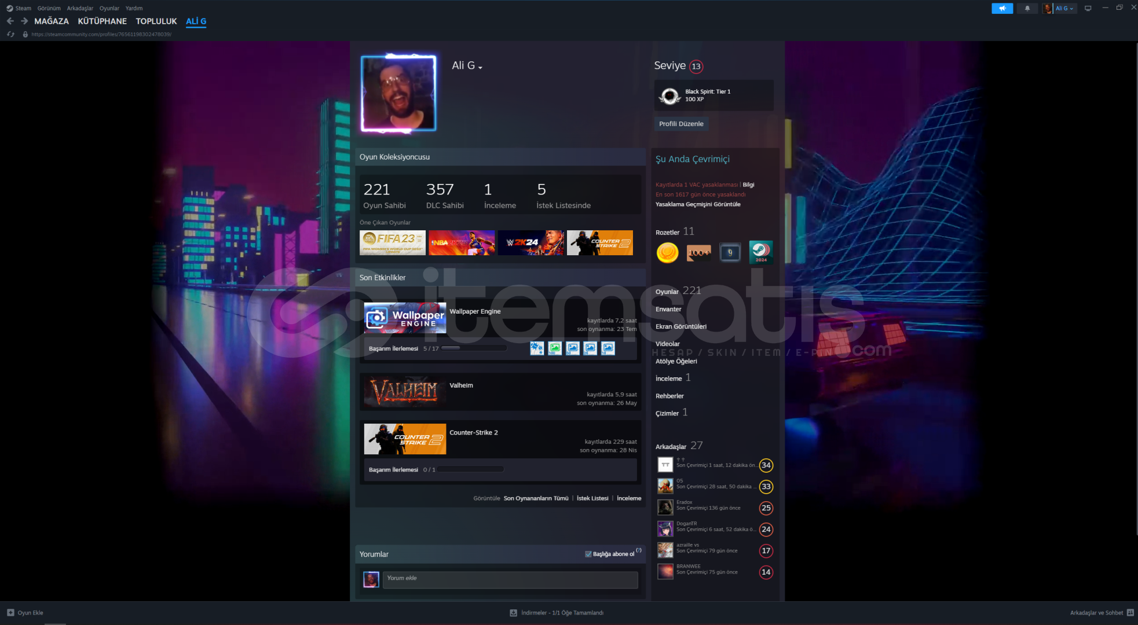Open the Envanter link

(668, 309)
